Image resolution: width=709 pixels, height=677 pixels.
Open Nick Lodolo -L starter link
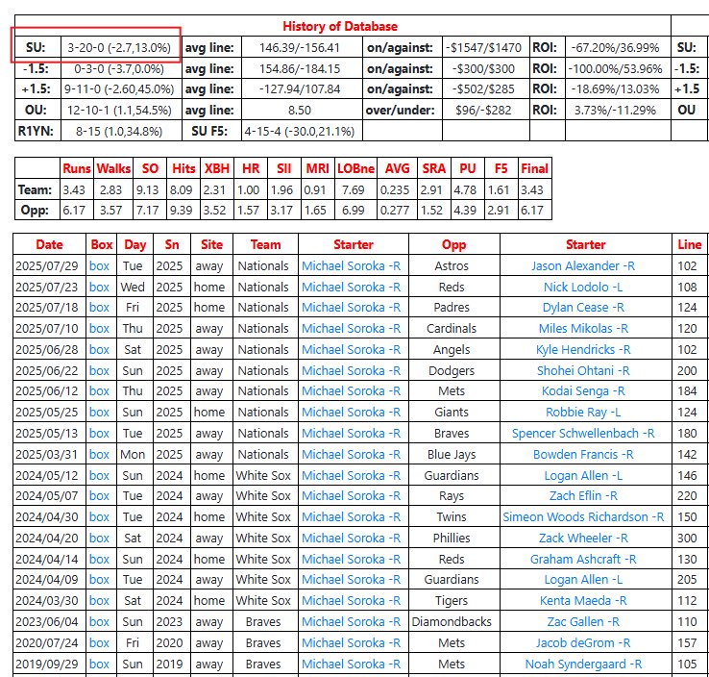pos(583,287)
